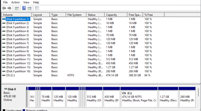Click the Show/Hide Console Tree icon

coord(17,8)
